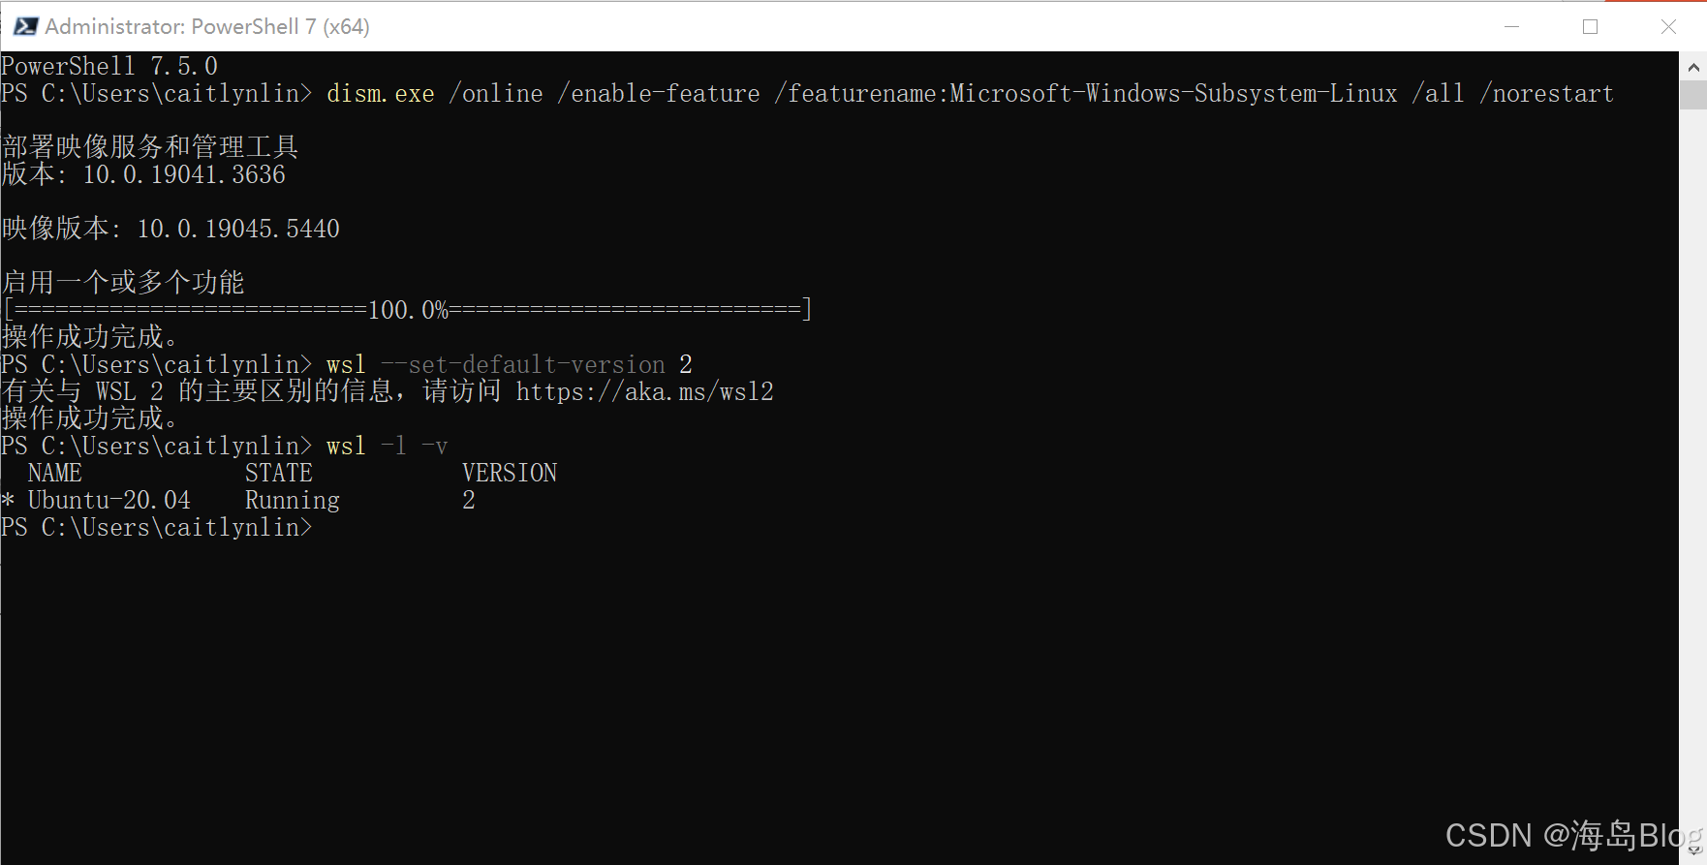The image size is (1707, 865).
Task: Click the VERSION column header
Action: tap(510, 472)
